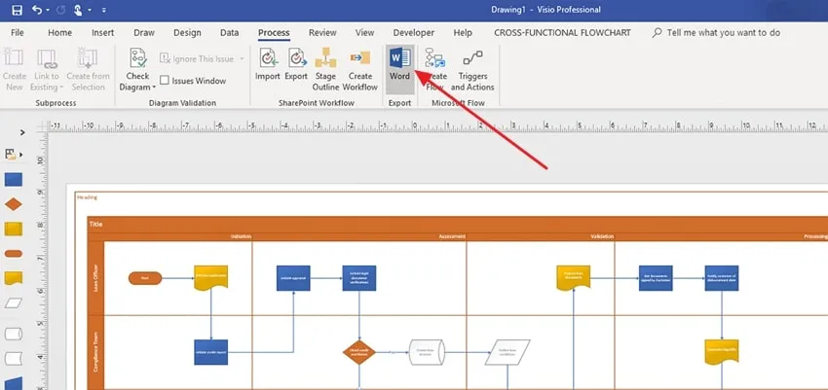Switch to the Home tab
Viewport: 828px width, 390px height.
click(59, 33)
